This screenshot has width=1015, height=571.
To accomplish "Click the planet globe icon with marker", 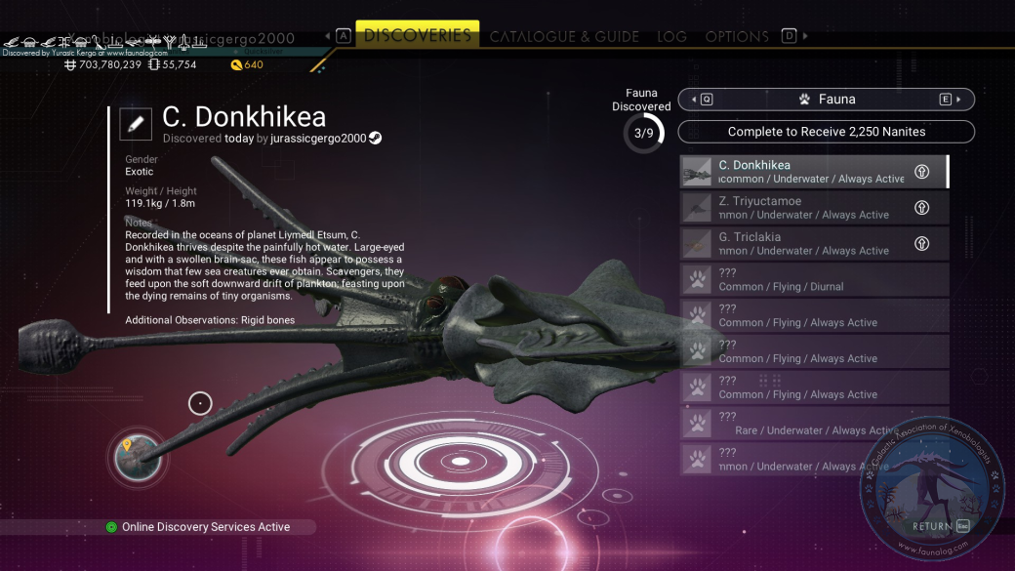I will (138, 457).
